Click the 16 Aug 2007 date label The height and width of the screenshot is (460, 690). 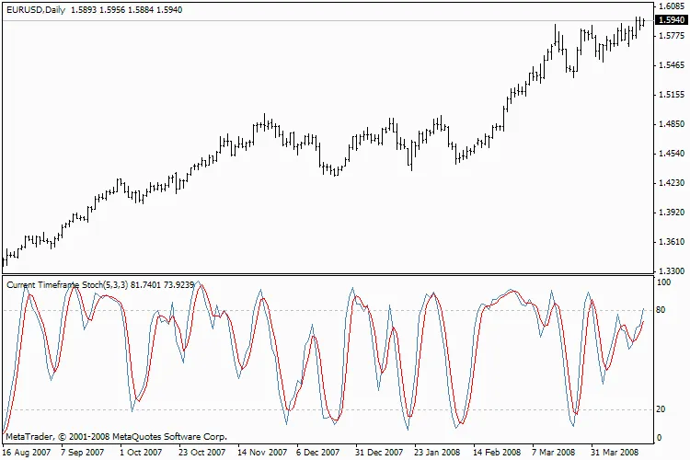tap(26, 453)
